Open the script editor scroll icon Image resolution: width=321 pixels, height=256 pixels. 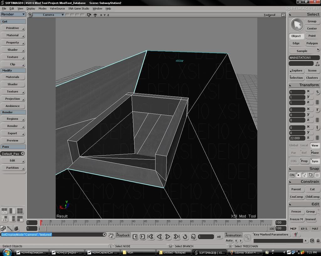pyautogui.click(x=111, y=236)
